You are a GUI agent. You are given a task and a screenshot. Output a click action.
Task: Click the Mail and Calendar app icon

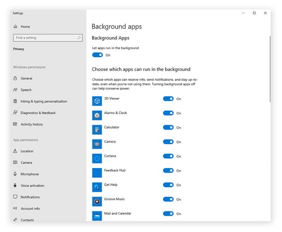click(x=97, y=216)
